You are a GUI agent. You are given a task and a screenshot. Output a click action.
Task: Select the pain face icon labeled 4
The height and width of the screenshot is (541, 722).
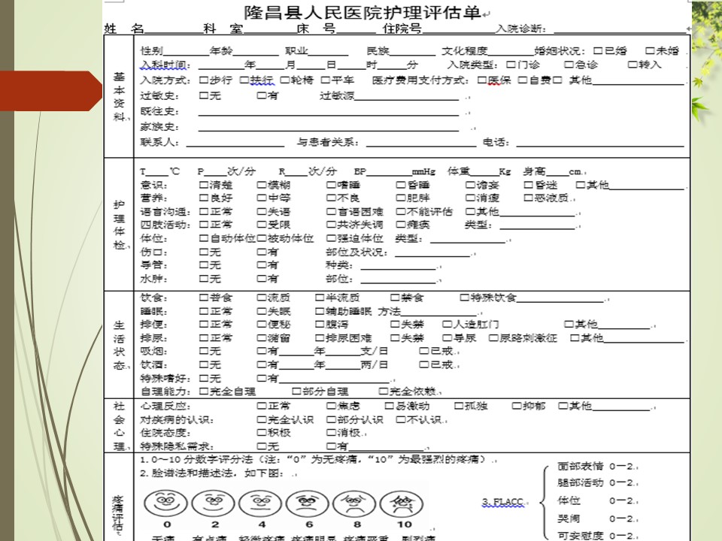tap(261, 503)
